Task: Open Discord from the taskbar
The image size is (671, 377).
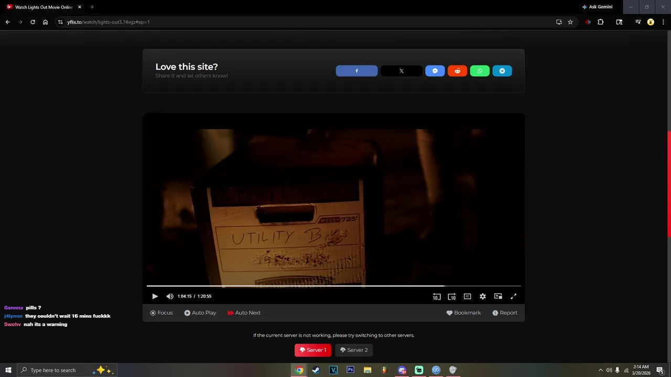Action: [402, 370]
